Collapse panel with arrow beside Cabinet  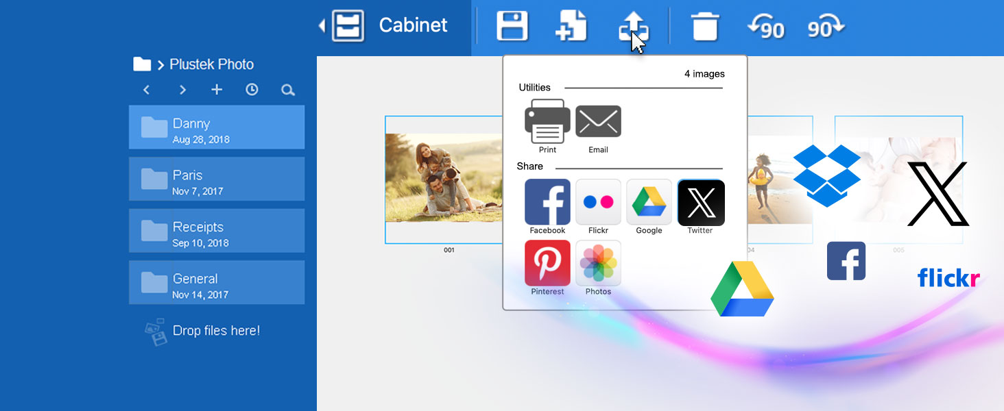(322, 25)
